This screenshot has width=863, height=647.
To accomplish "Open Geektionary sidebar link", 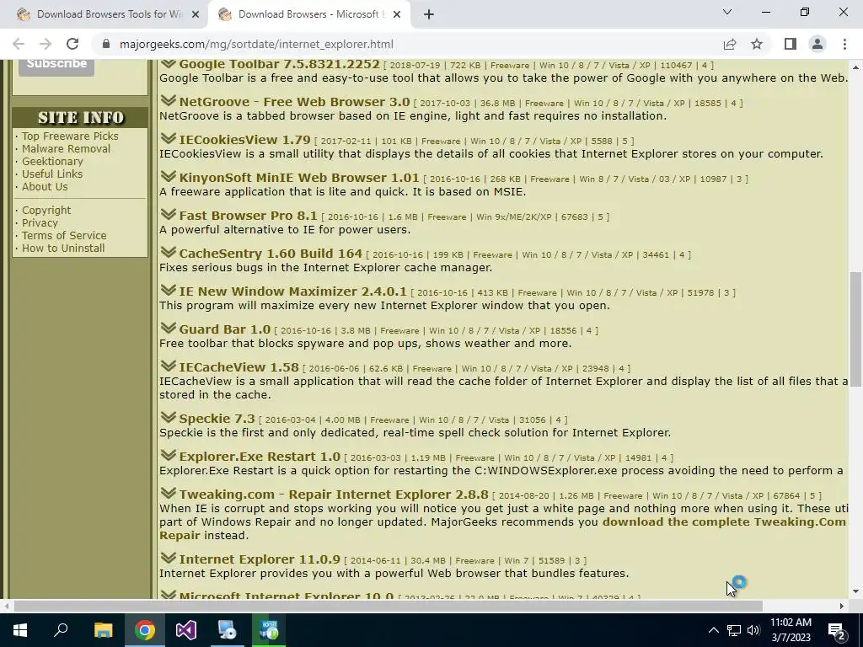I will [52, 161].
